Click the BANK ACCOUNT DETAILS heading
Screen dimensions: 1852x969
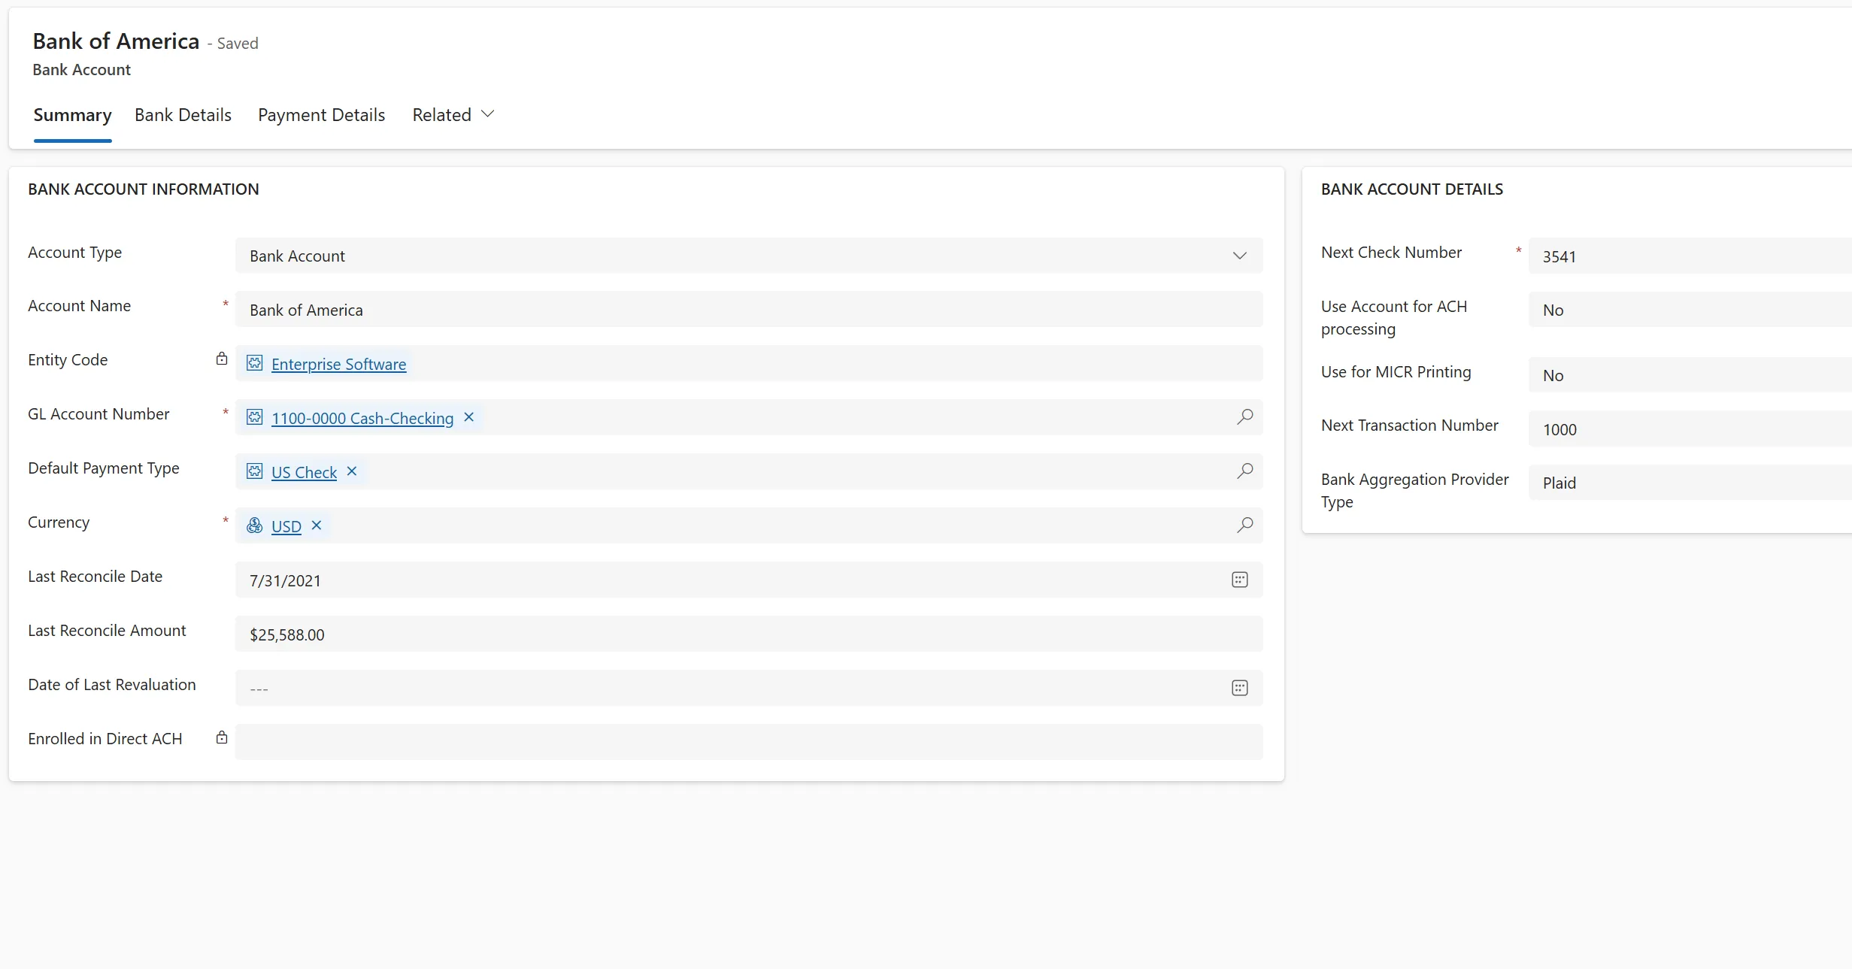[1411, 189]
